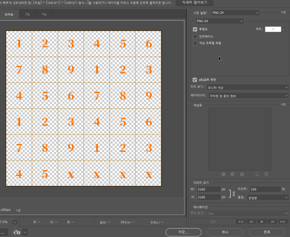The width and height of the screenshot is (290, 237).
Task: Click the web-safe cube icon under color table
Action: pos(233,174)
